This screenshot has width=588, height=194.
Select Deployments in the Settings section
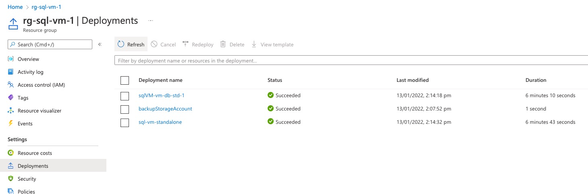point(53,166)
